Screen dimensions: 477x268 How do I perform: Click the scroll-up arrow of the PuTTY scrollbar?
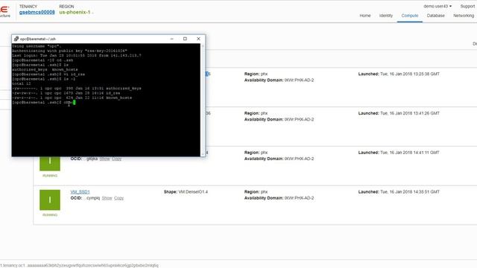[203, 45]
